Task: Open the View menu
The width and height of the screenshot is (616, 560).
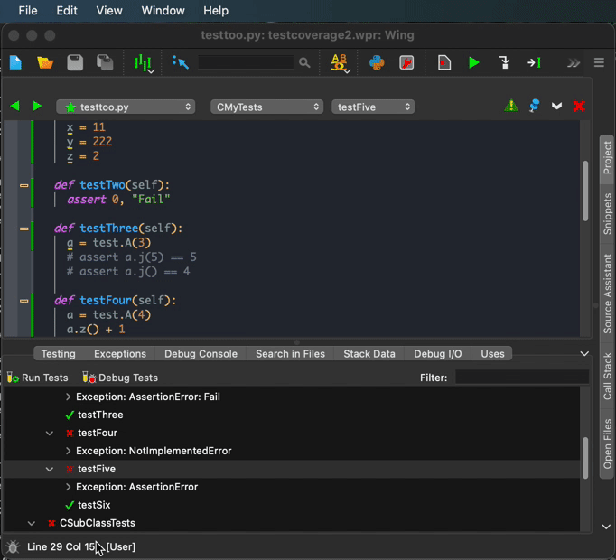Action: [109, 11]
